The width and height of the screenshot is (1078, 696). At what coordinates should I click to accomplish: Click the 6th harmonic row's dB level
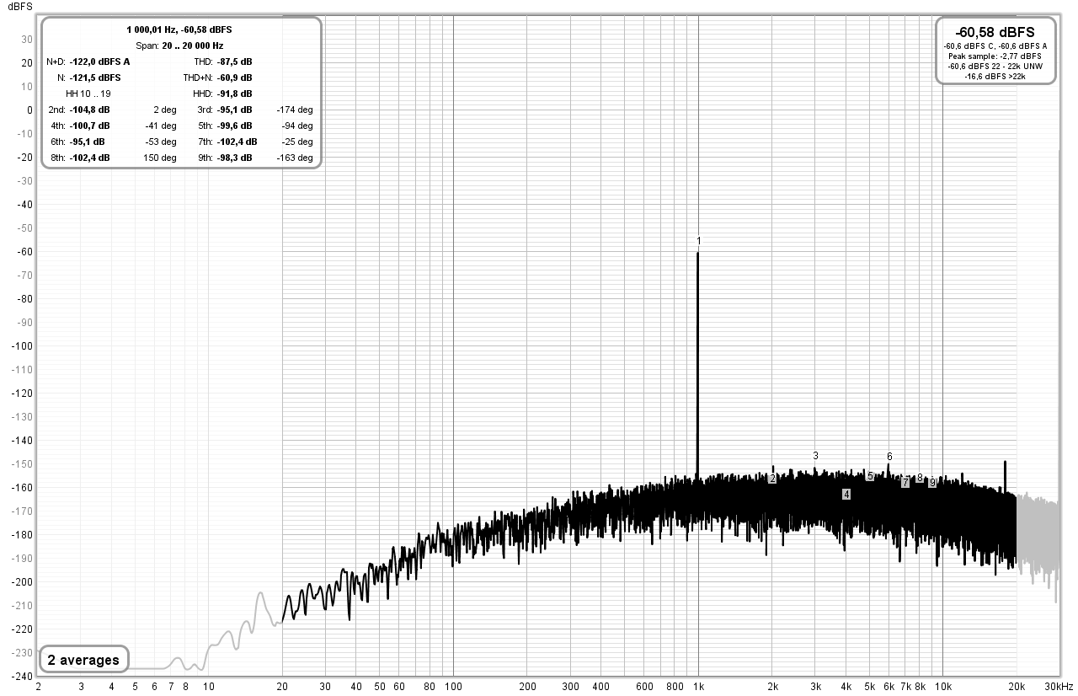click(88, 142)
